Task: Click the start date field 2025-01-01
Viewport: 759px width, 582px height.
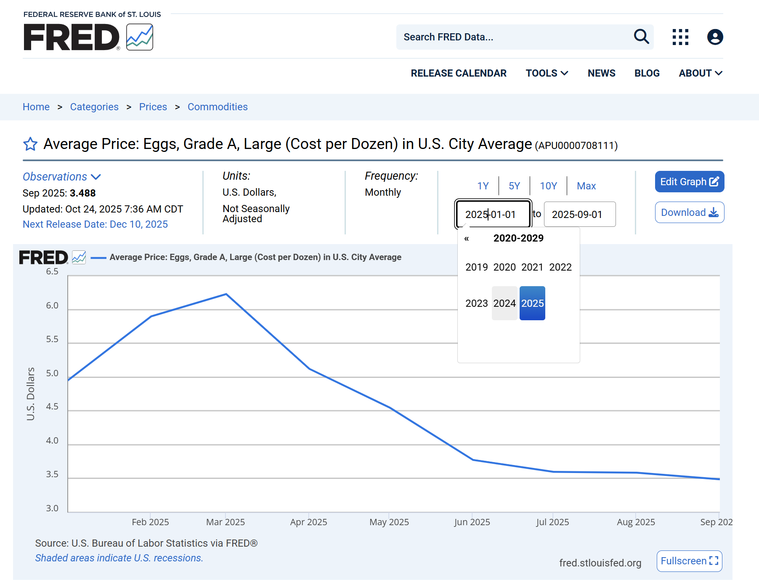Action: (x=493, y=214)
